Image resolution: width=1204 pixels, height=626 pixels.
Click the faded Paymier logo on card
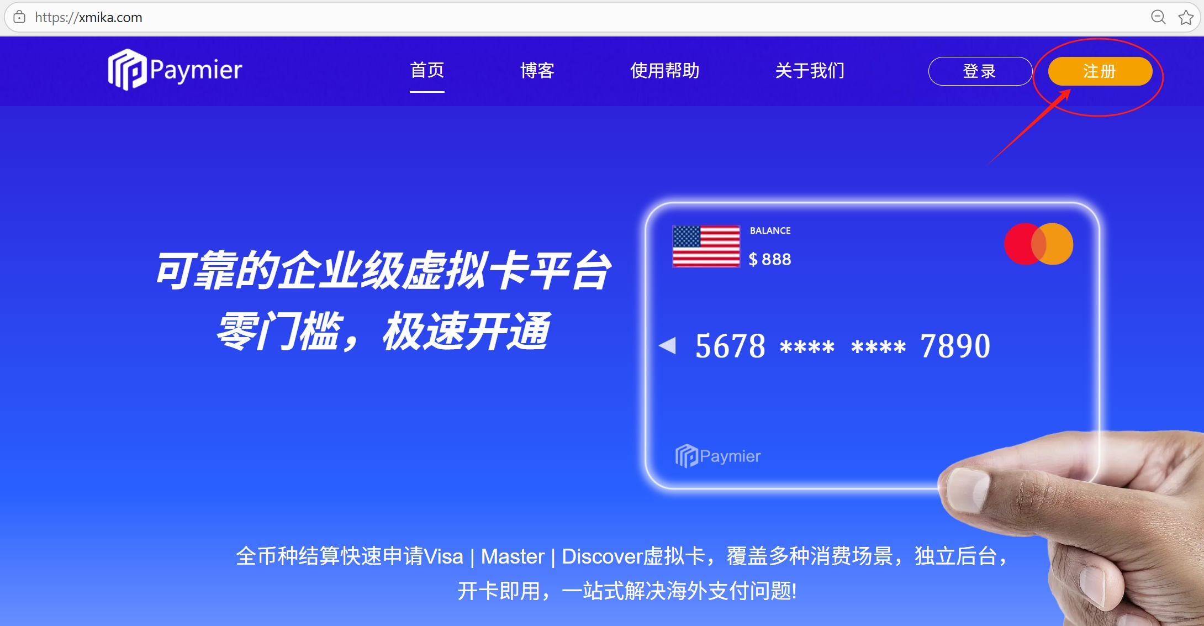click(x=717, y=456)
